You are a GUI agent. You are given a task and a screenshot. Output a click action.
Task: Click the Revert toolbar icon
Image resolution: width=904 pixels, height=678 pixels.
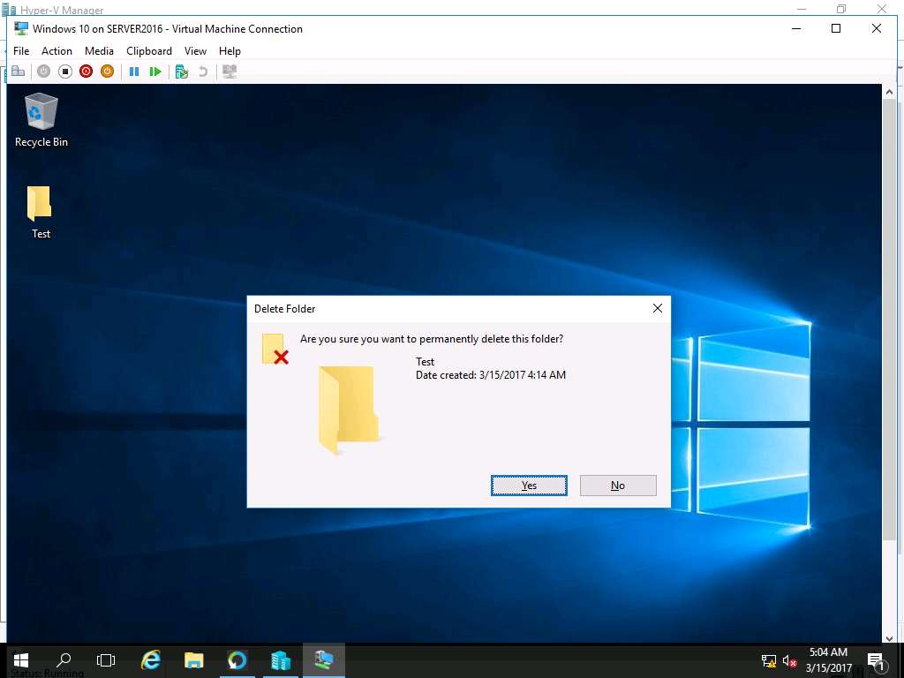[x=203, y=72]
